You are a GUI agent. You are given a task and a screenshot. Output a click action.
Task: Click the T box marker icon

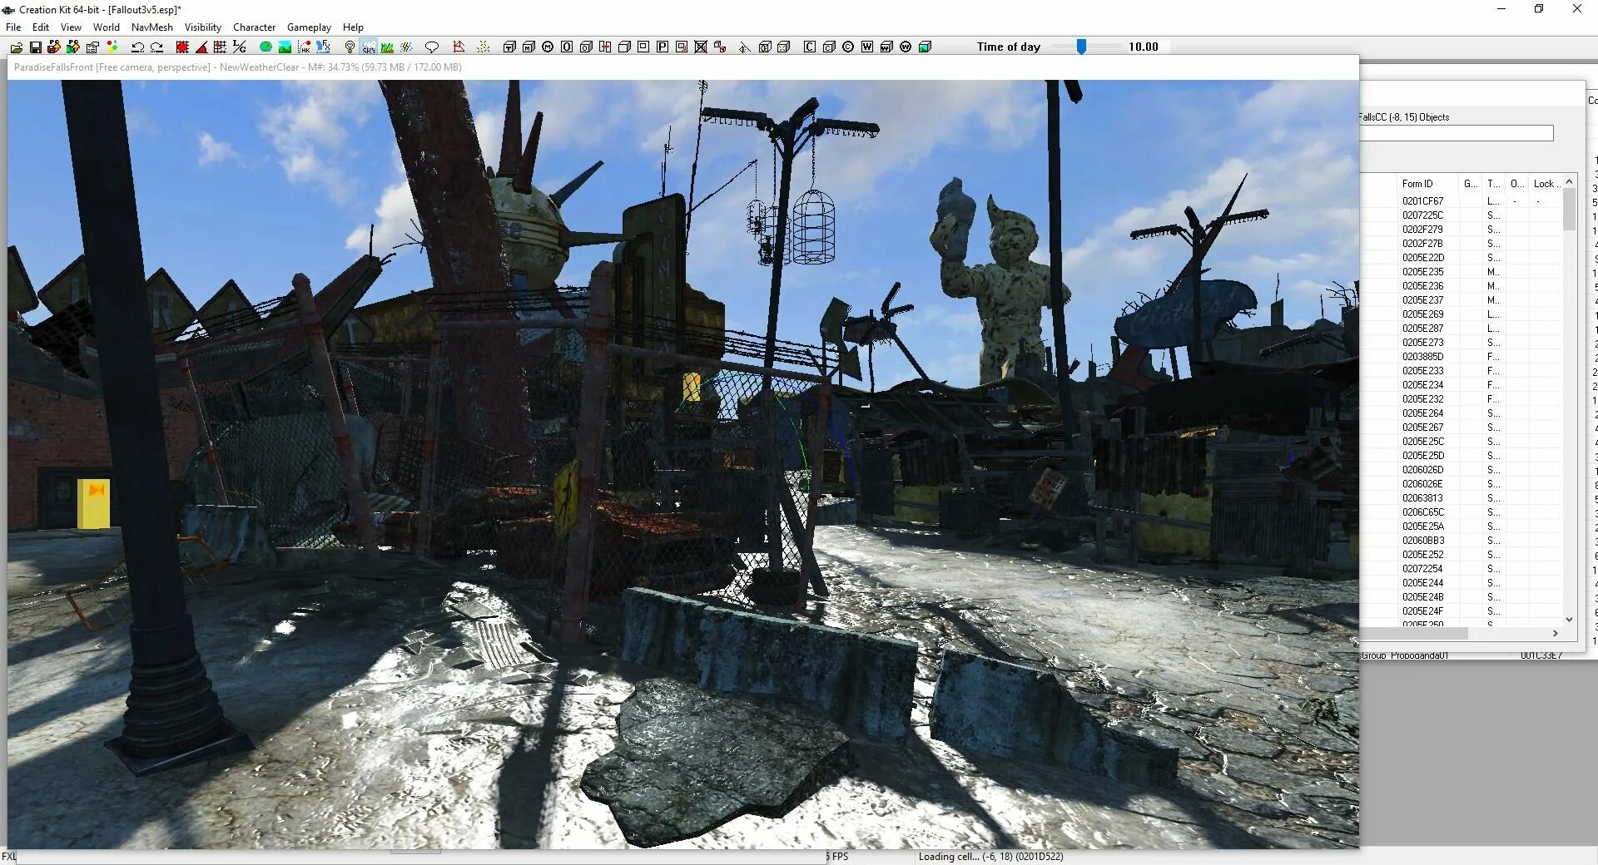click(x=509, y=47)
